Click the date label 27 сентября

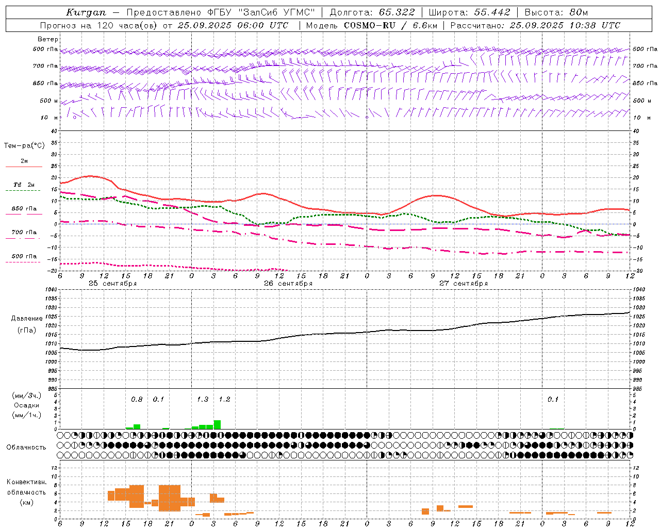(x=464, y=284)
